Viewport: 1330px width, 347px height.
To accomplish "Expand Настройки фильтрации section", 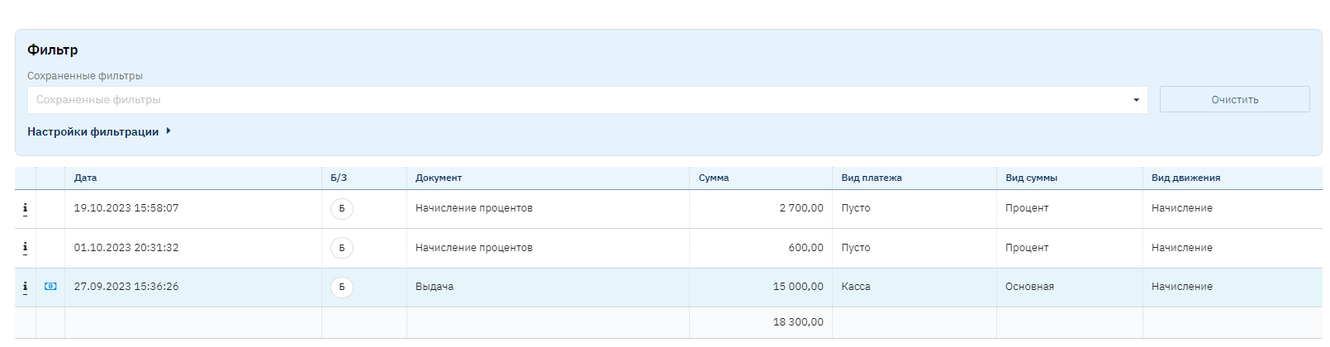I will pyautogui.click(x=99, y=131).
